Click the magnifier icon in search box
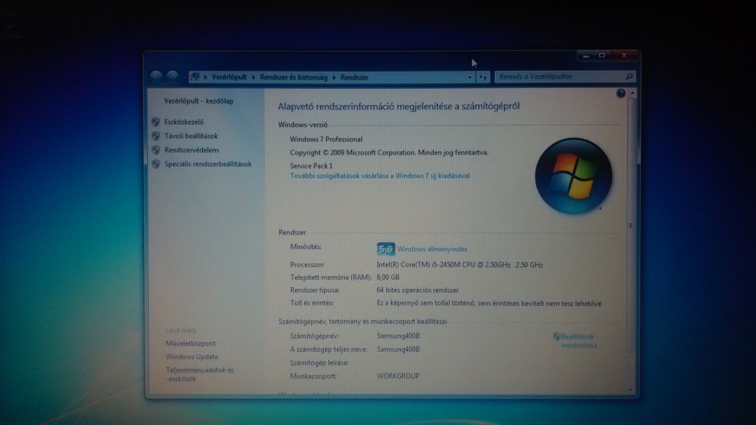The image size is (756, 425). point(629,77)
